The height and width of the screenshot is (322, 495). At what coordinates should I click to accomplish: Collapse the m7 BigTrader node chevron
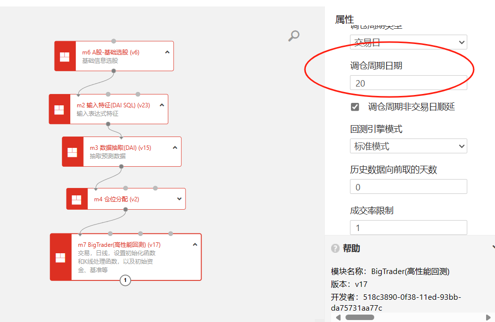(x=195, y=244)
